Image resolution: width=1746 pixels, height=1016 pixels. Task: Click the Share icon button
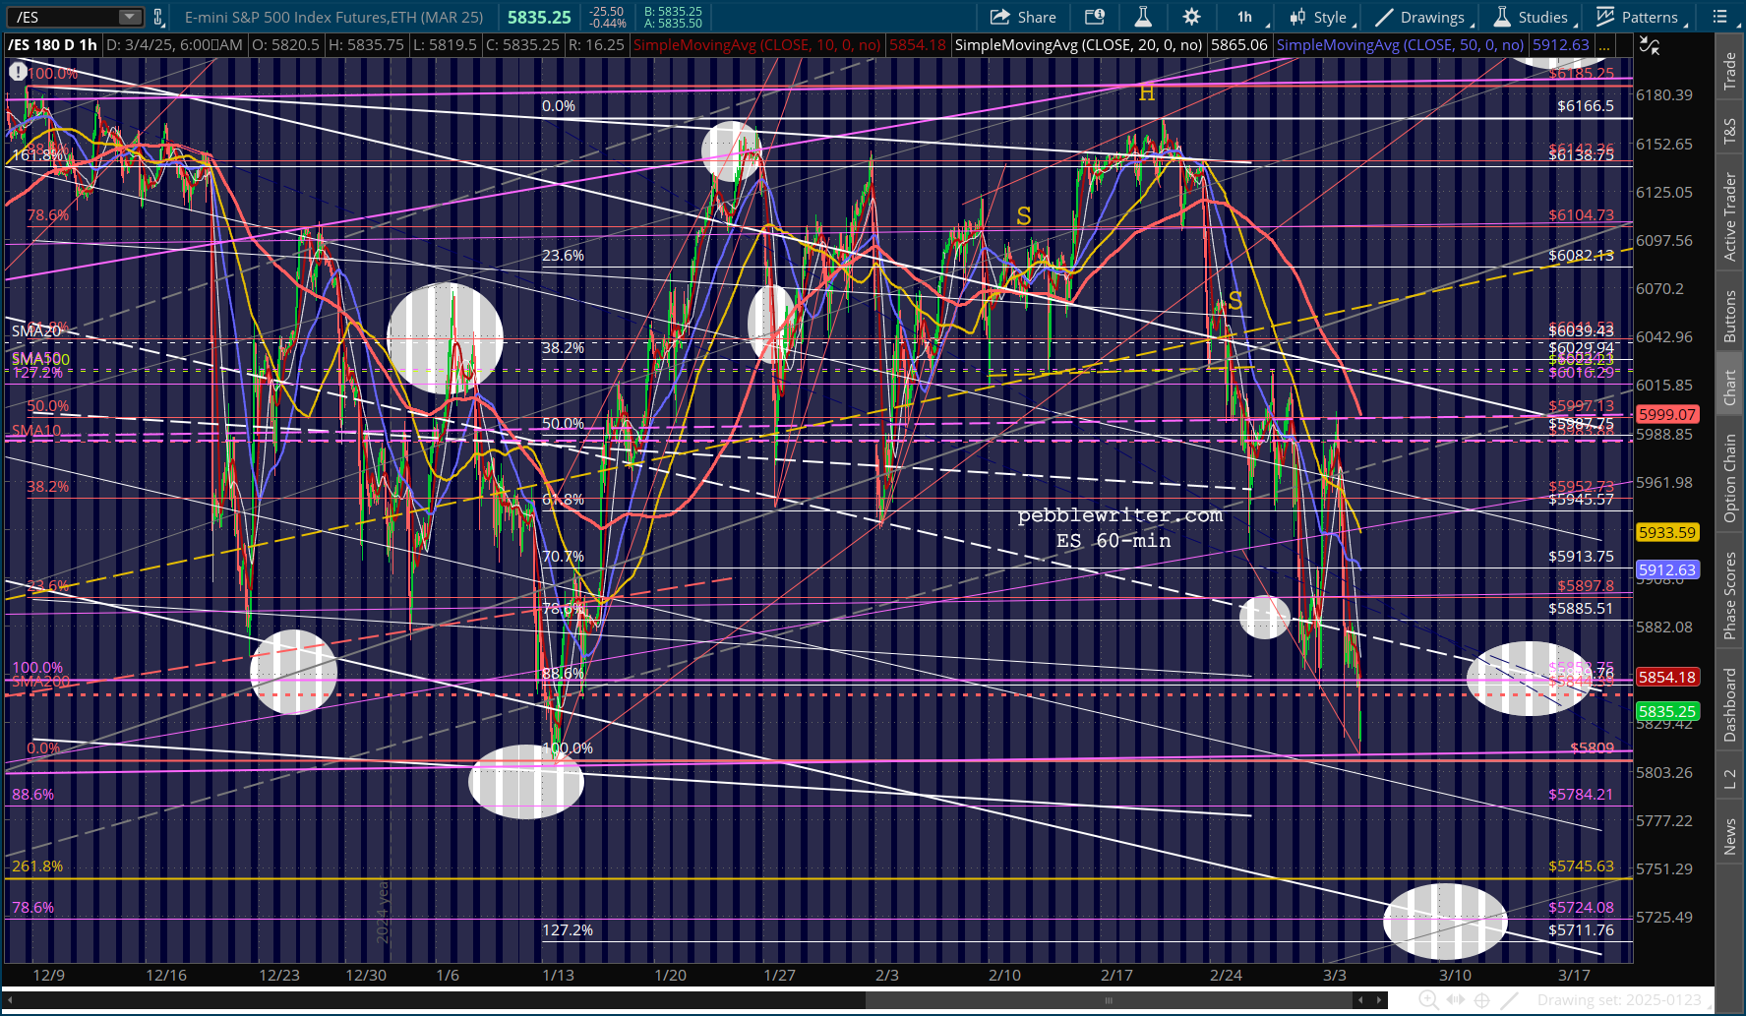1023,17
